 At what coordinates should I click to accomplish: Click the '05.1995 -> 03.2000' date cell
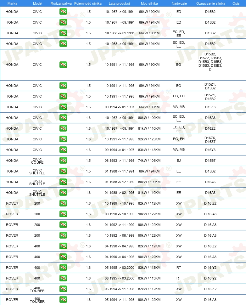[120, 268]
